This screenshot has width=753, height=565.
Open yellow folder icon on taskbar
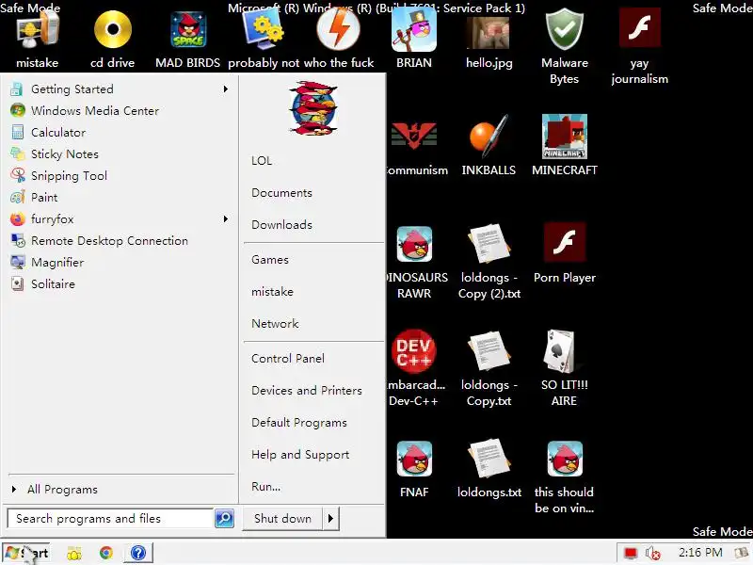[74, 554]
